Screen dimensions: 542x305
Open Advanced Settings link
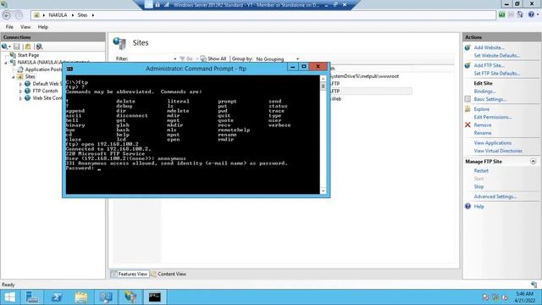click(495, 197)
